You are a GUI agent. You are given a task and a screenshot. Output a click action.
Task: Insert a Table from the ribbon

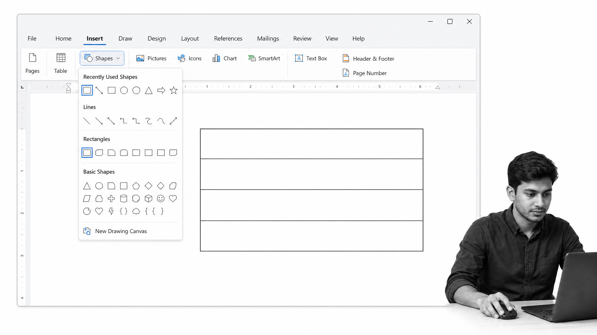tap(61, 63)
